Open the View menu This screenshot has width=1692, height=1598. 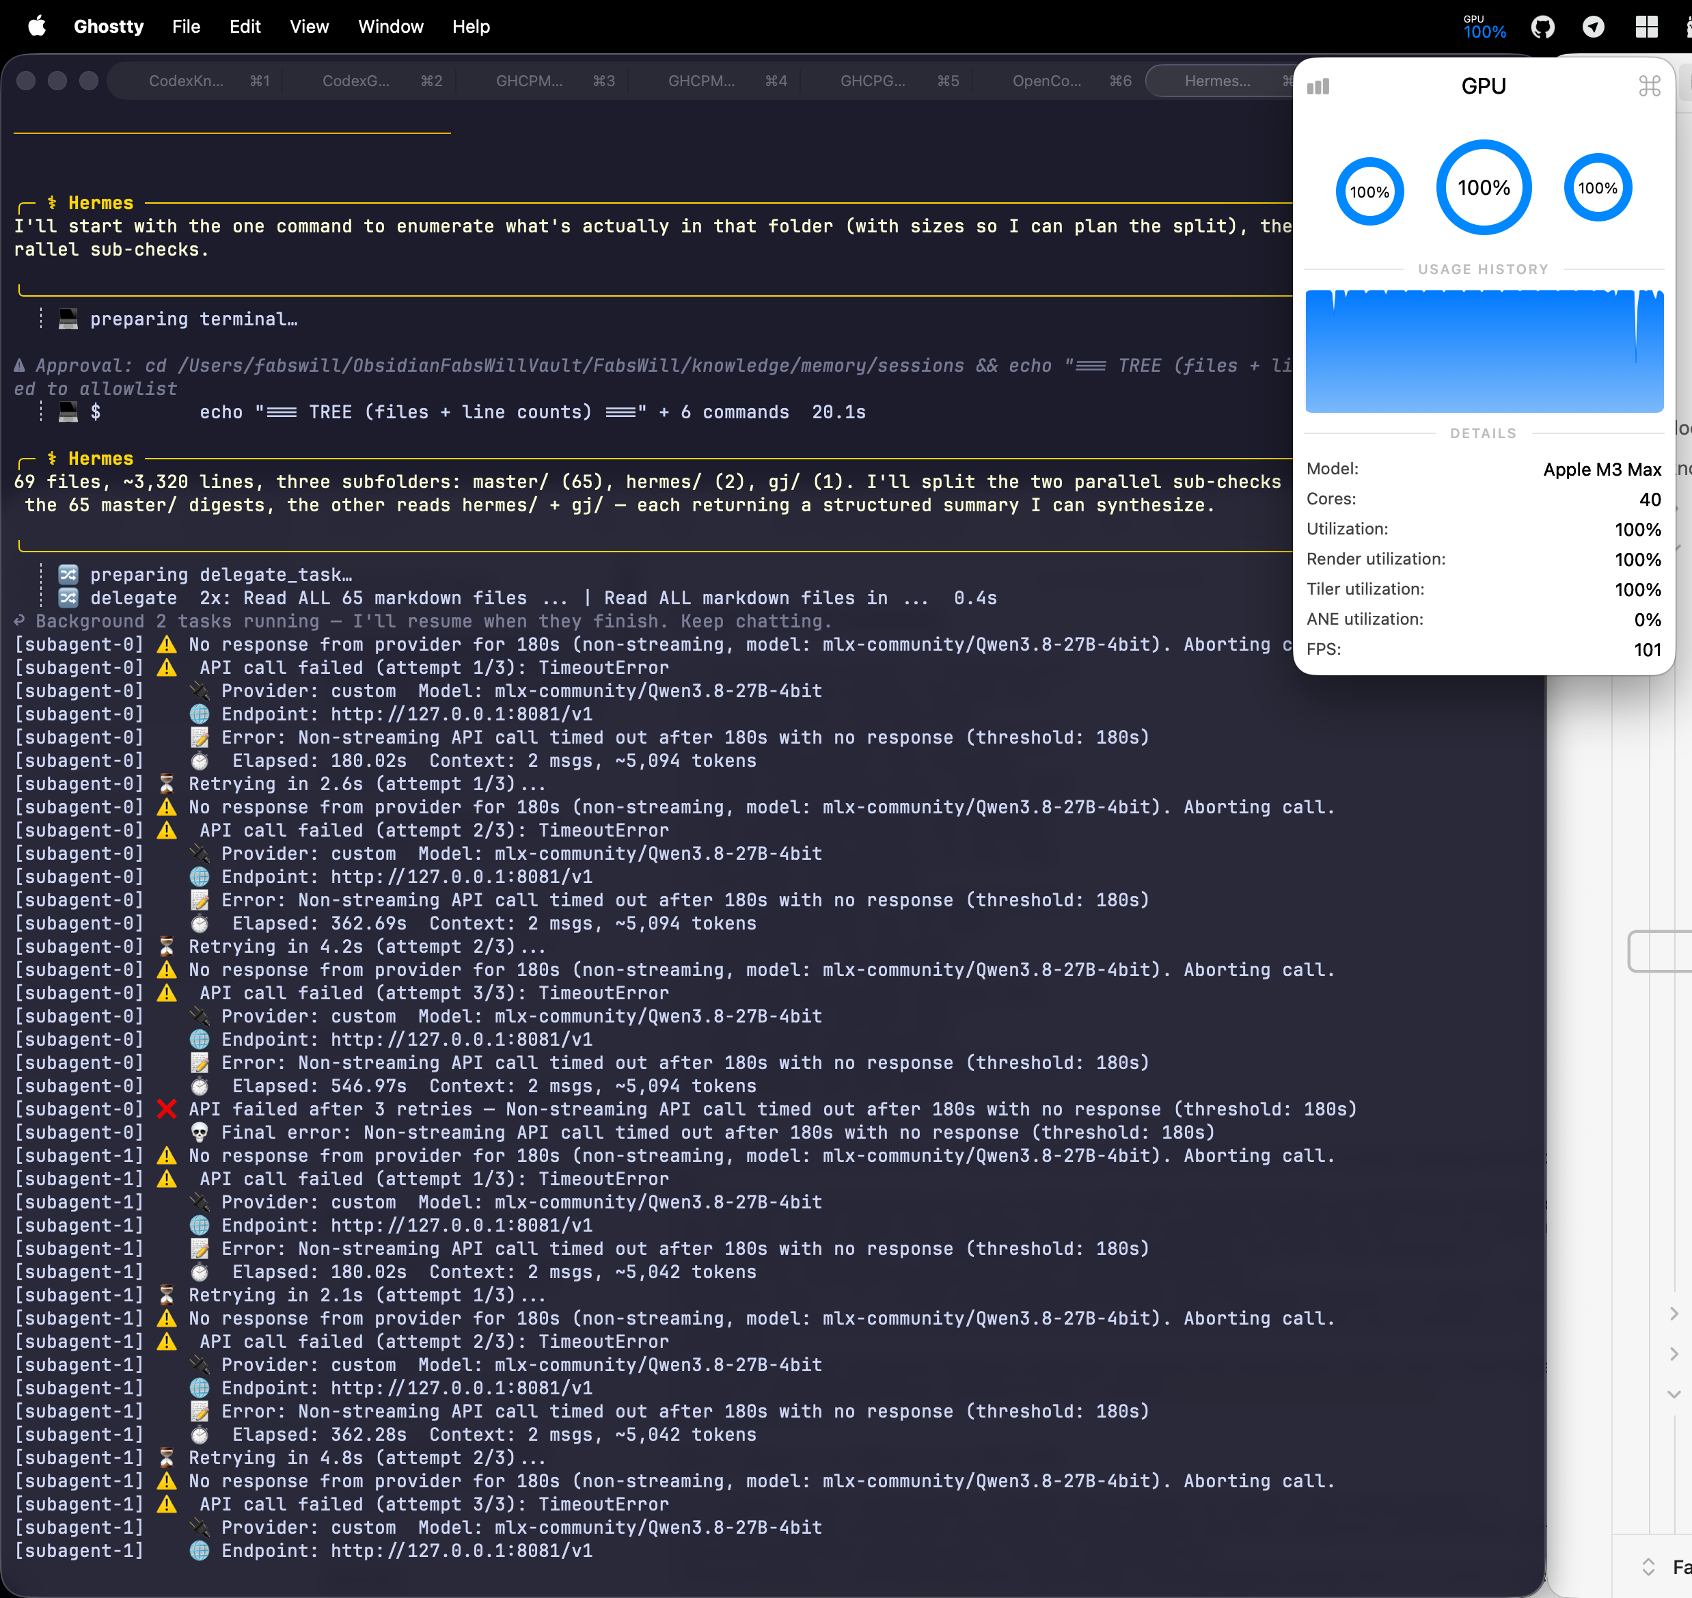309,27
